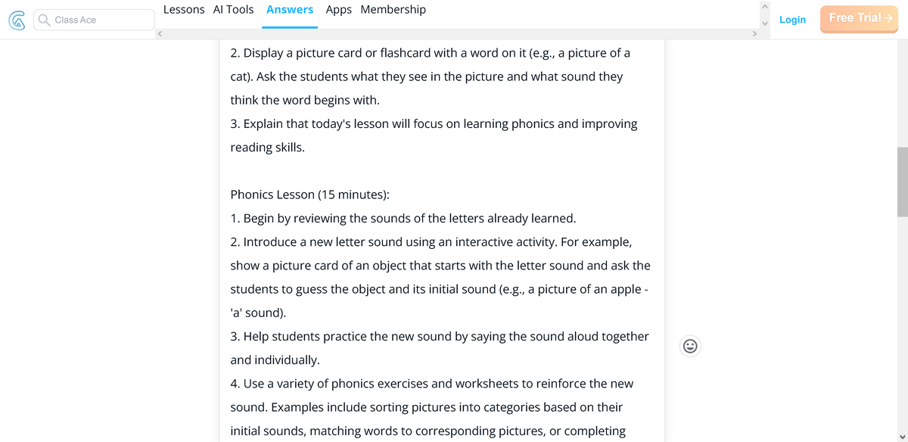
Task: Click the left chevron arrow above the article
Action: point(160,33)
